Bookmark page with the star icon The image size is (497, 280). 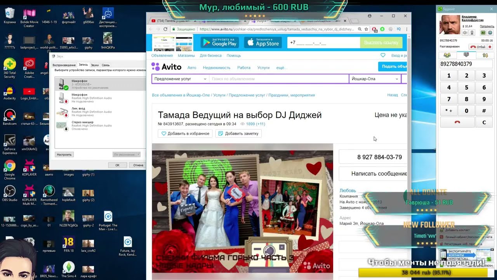click(366, 29)
